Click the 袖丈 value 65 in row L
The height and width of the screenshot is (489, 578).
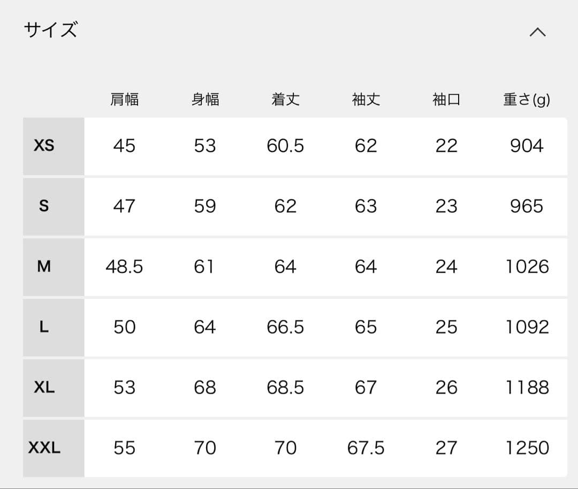click(x=366, y=327)
